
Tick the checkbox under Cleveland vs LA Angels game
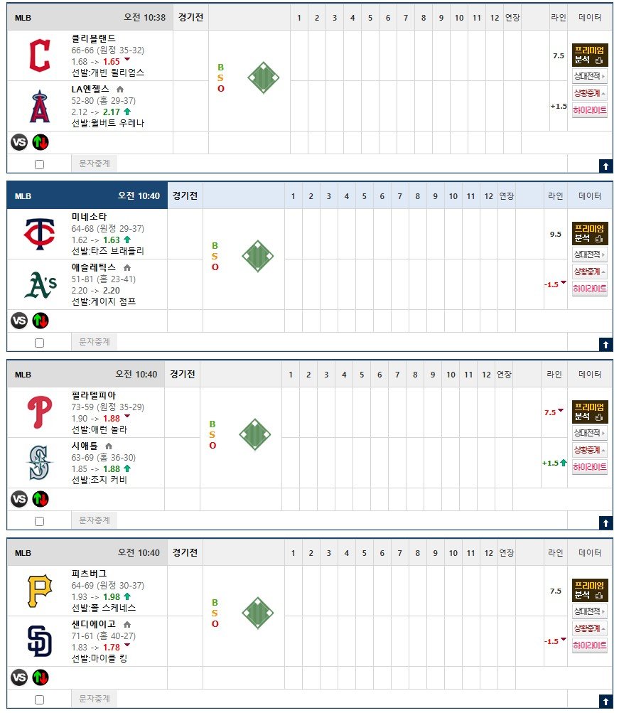[x=40, y=165]
